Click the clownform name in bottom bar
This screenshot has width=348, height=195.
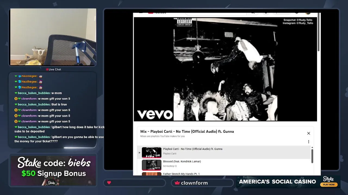tap(194, 183)
